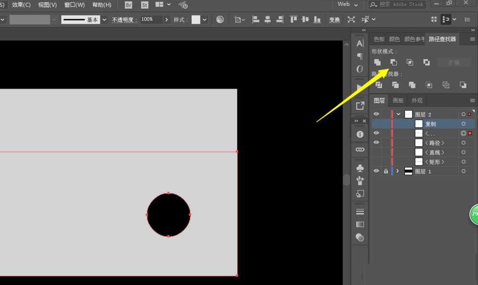Open the Adobe Stock (St) icon

click(145, 5)
